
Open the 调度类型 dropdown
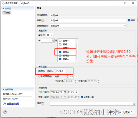click(88, 26)
